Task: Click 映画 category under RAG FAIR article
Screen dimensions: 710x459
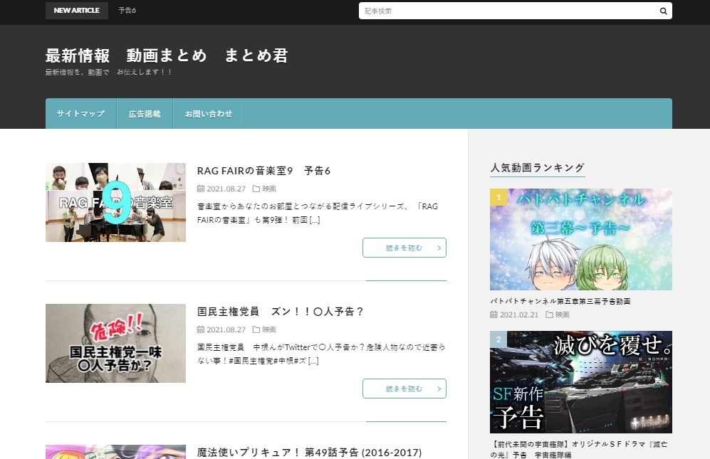Action: click(x=269, y=189)
